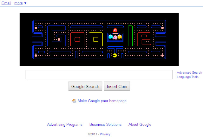Click the pink Pinky ghost
The width and height of the screenshot is (203, 139).
click(x=115, y=37)
